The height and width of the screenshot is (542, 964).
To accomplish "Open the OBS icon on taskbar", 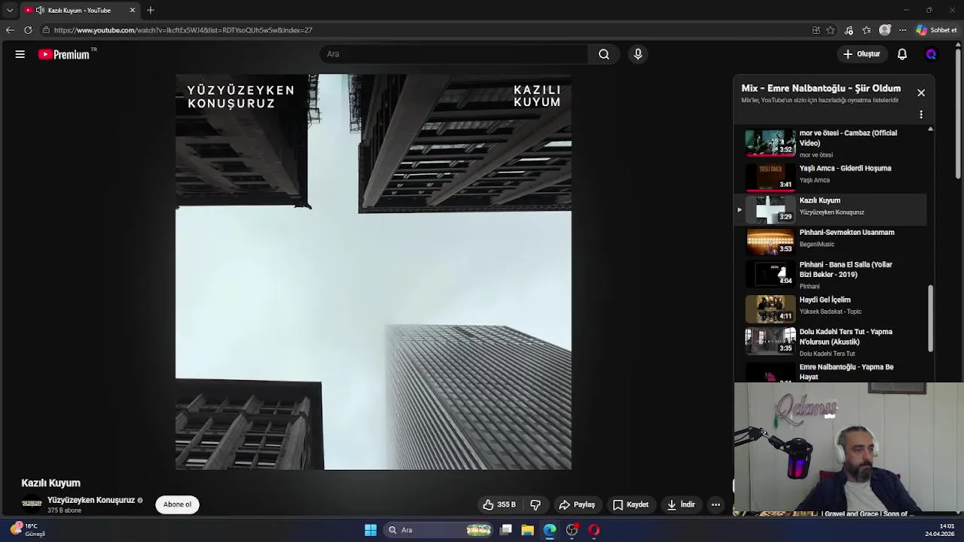I will [x=572, y=530].
